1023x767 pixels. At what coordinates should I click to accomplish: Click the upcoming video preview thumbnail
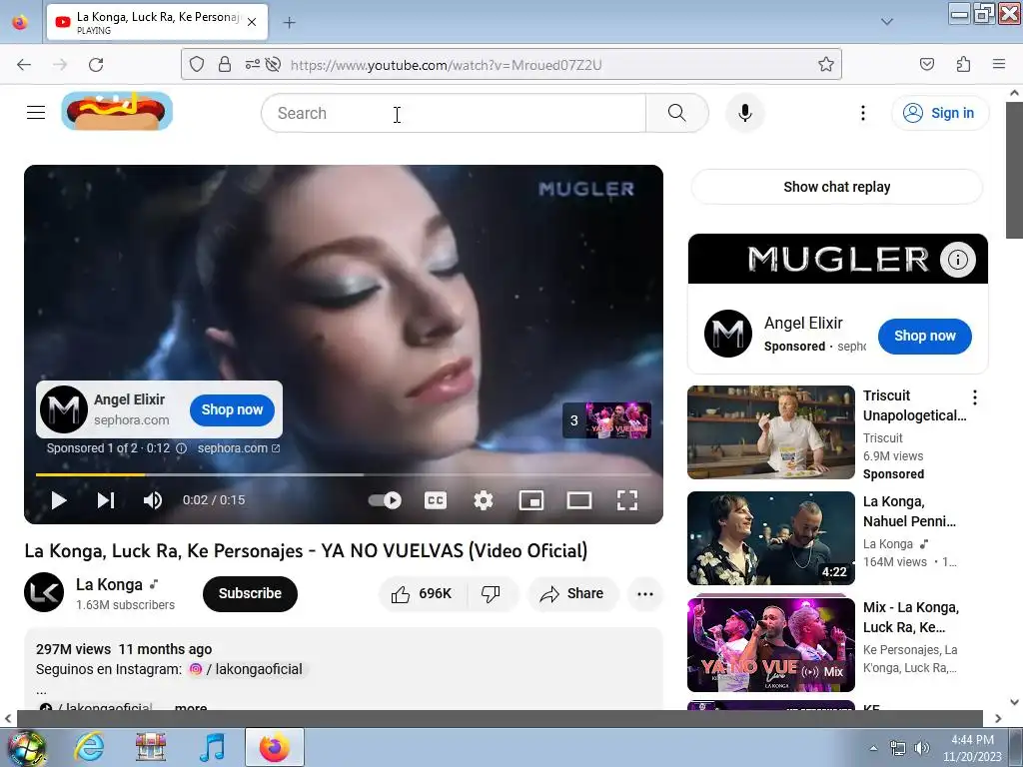click(x=607, y=420)
